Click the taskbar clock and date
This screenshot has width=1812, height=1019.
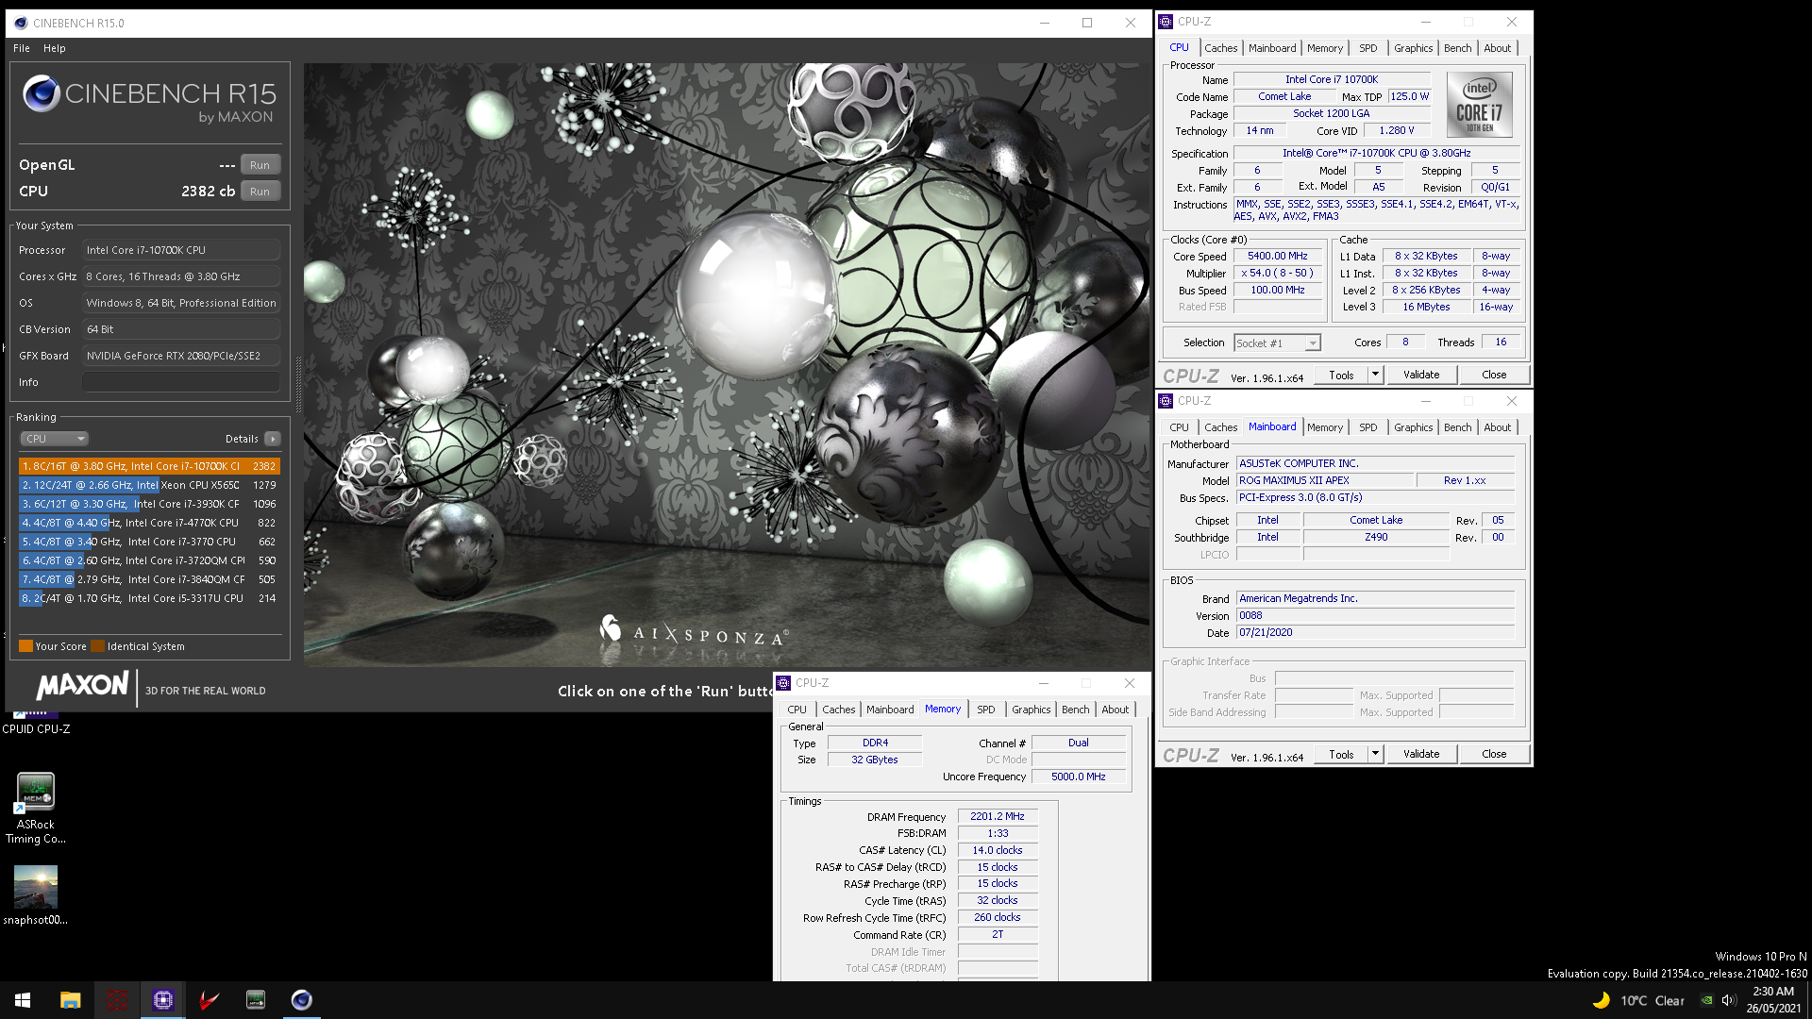click(1773, 1000)
